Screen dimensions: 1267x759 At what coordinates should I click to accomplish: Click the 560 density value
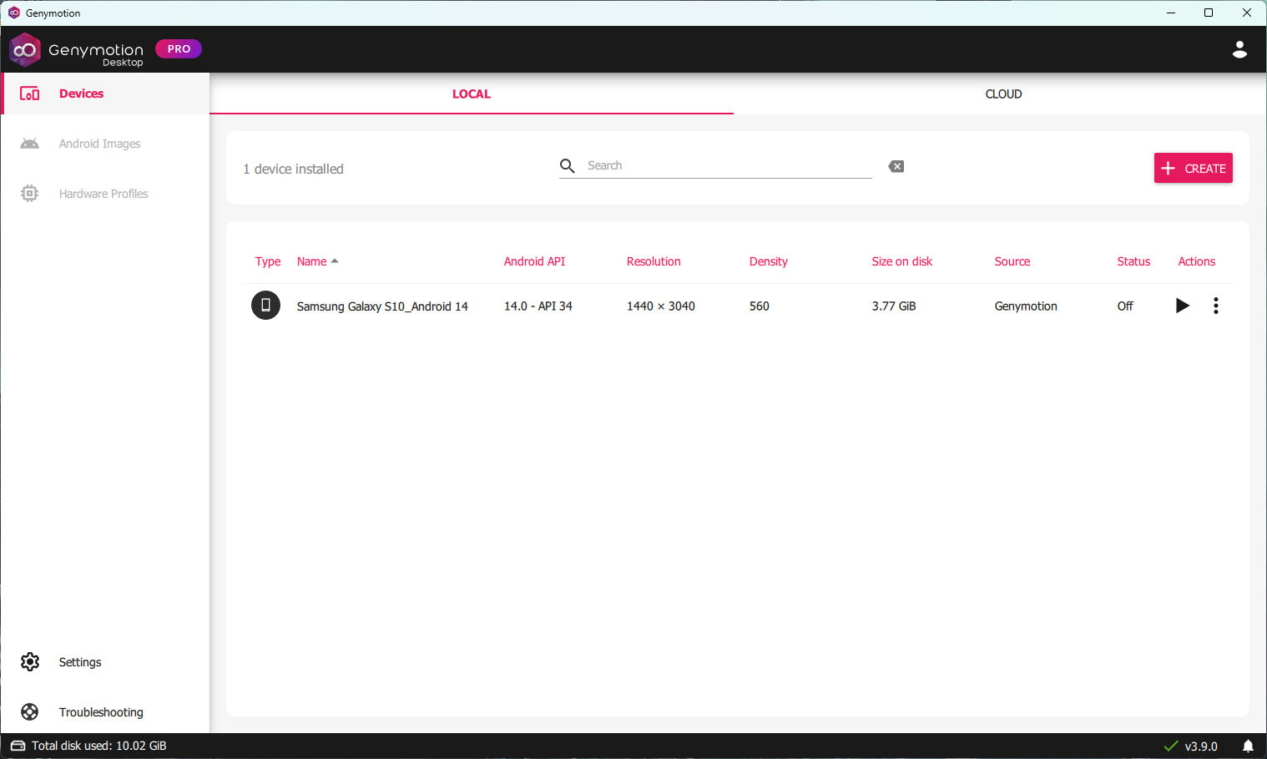[x=760, y=306]
